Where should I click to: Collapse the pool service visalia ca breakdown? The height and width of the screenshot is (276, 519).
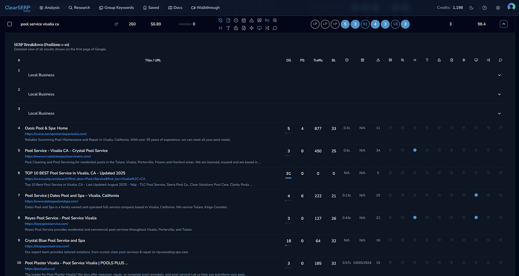coord(503,24)
